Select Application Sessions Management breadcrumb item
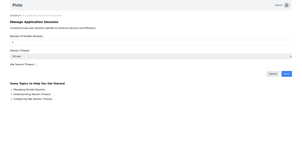The height and width of the screenshot is (158, 302). [44, 15]
